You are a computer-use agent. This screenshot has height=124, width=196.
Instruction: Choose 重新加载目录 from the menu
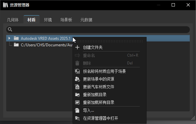click(109, 95)
